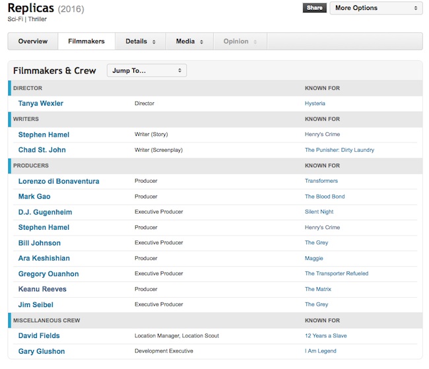The height and width of the screenshot is (369, 429).
Task: Select the Filmmakers tab
Action: pos(86,42)
